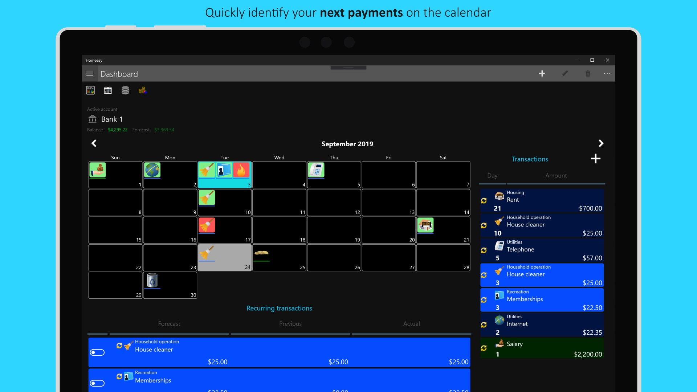This screenshot has width=697, height=392.
Task: Select the September 24 calendar cell
Action: (x=224, y=258)
